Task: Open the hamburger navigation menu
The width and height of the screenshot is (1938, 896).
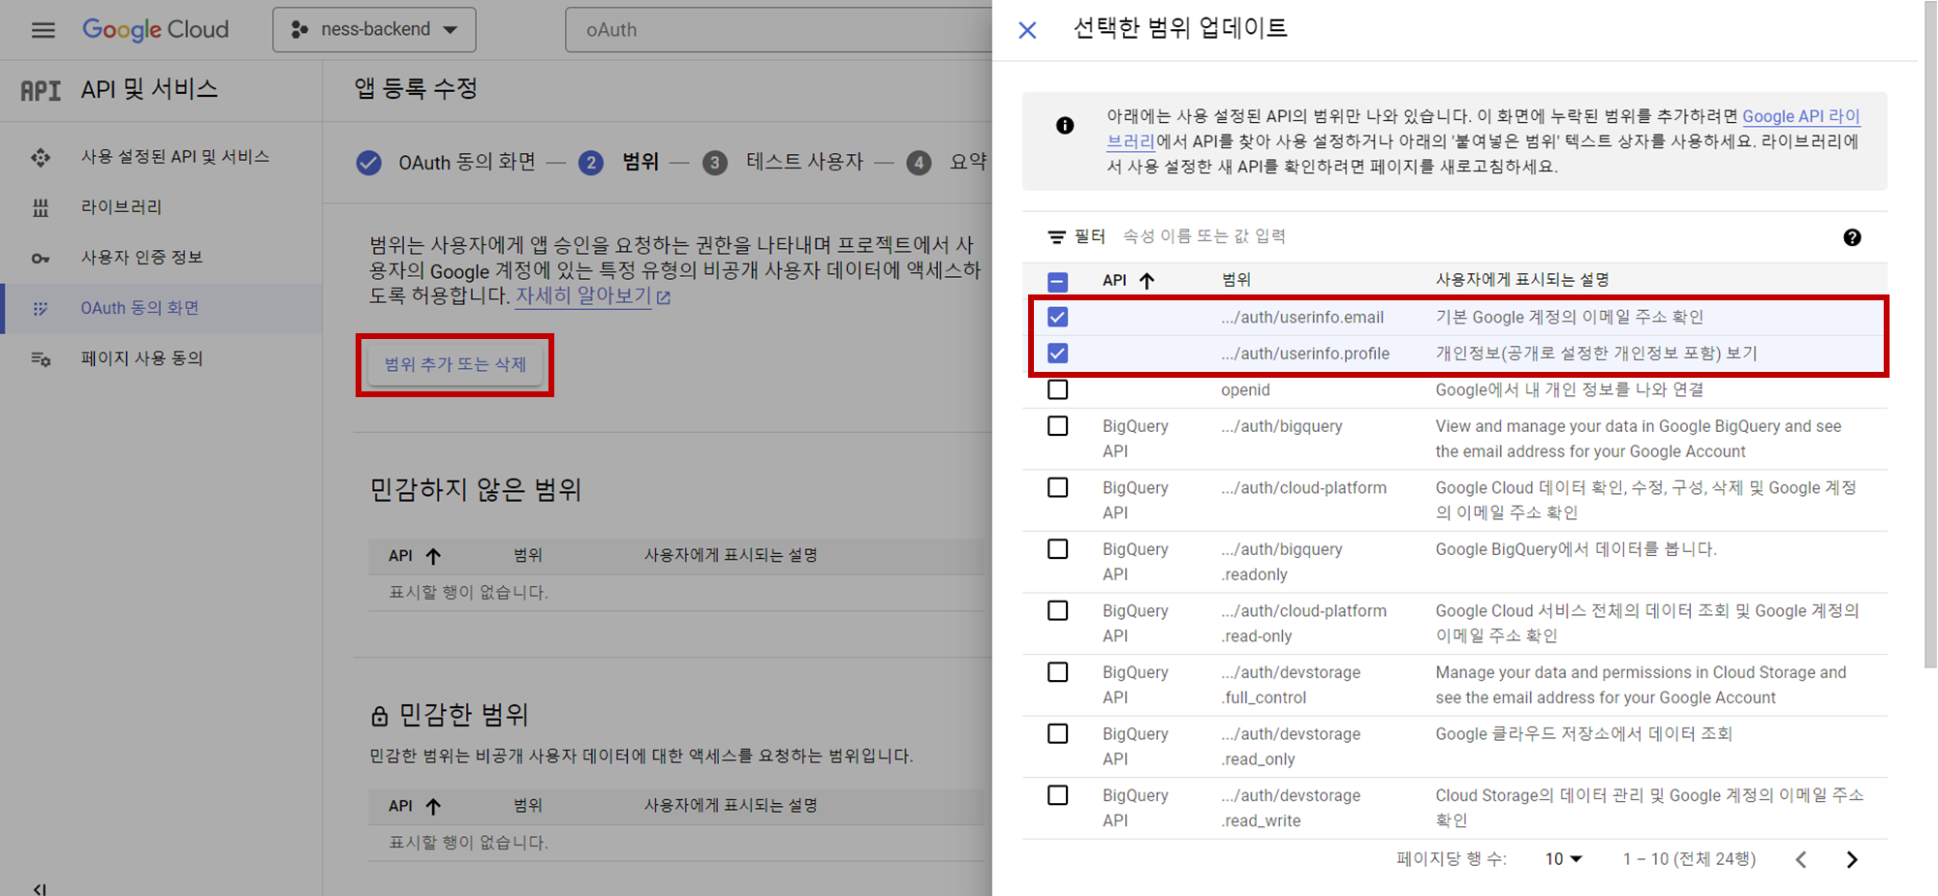Action: [x=43, y=30]
